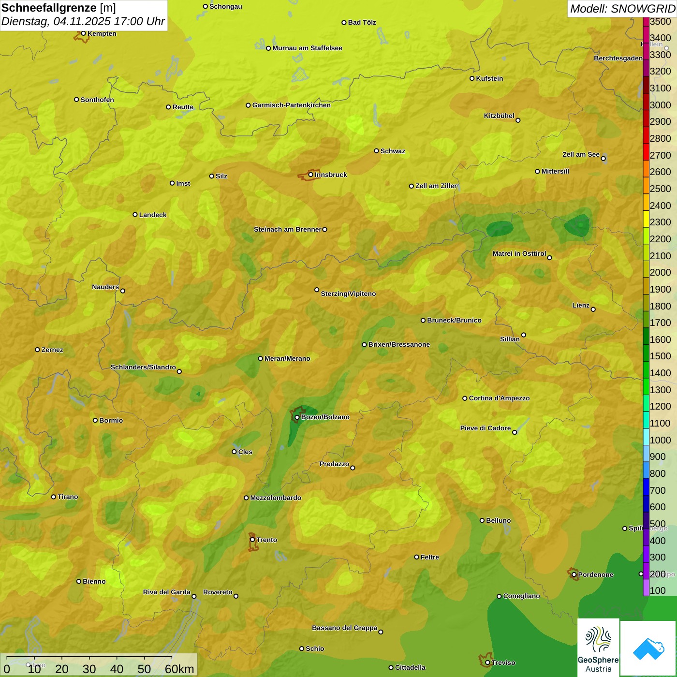
Task: Click the GeoSphere Austria logo
Action: [x=598, y=648]
